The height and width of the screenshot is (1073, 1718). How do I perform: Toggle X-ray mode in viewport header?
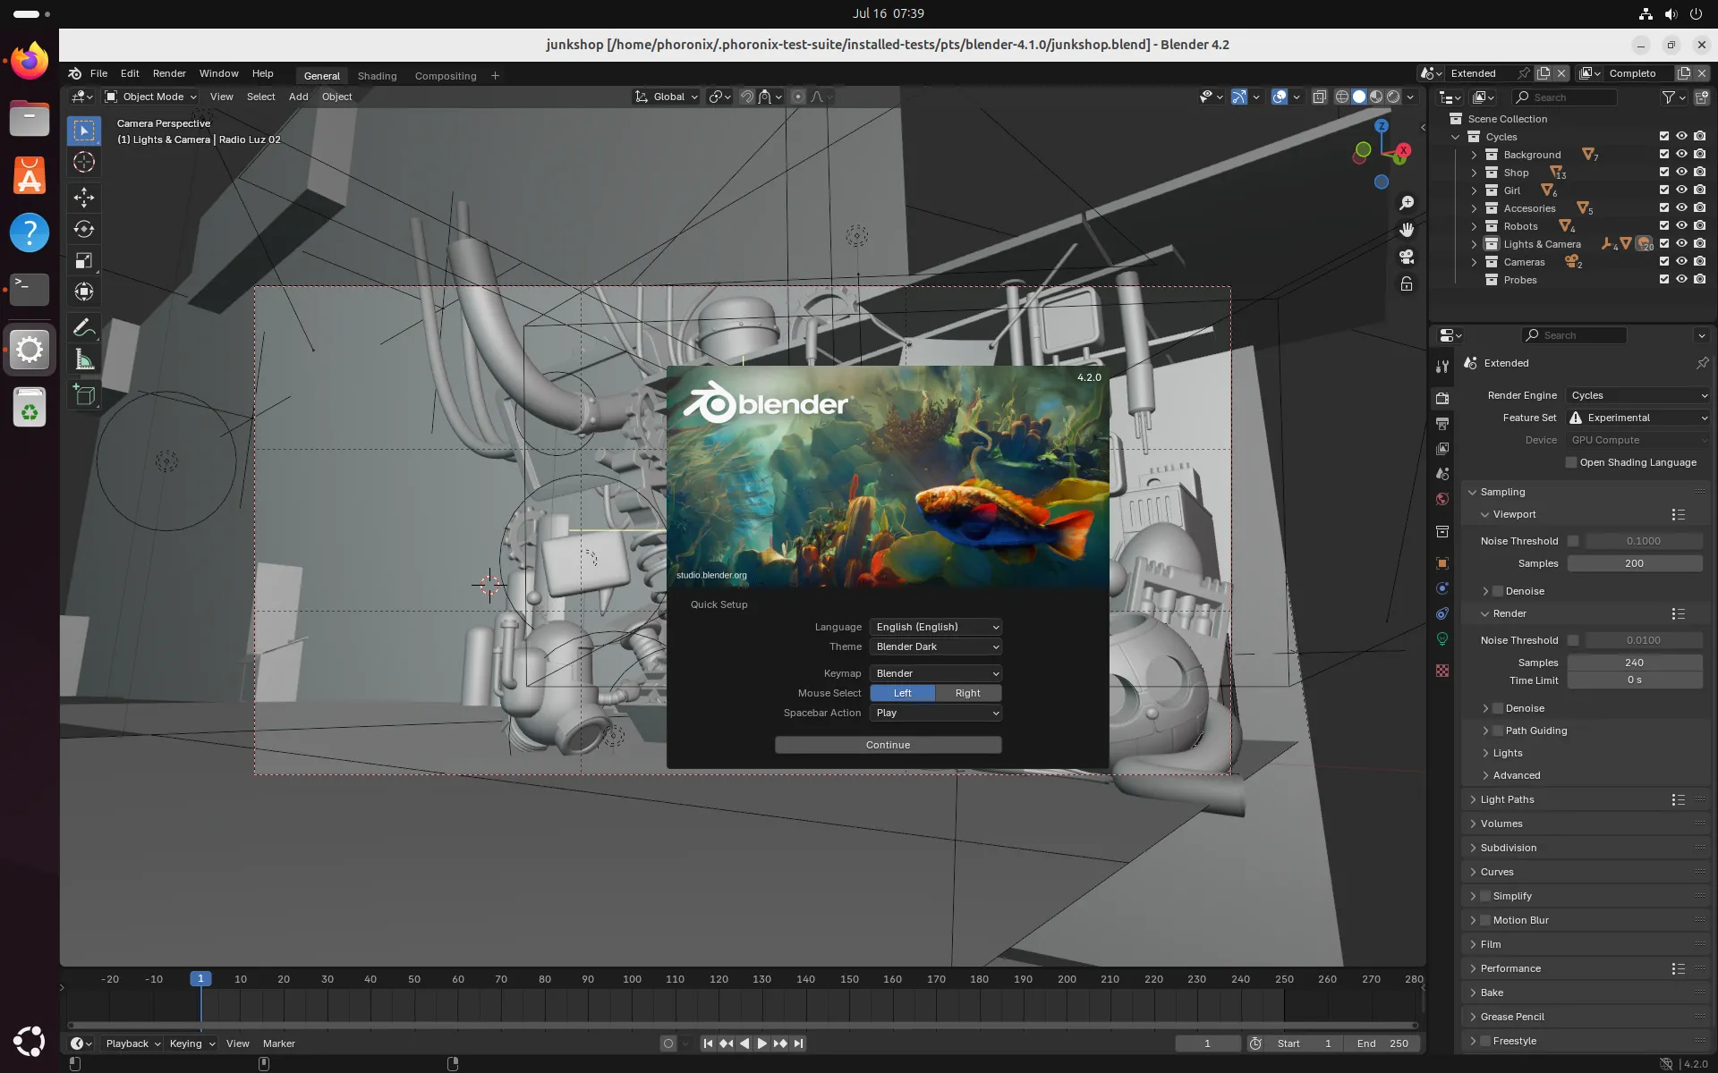coord(1320,97)
